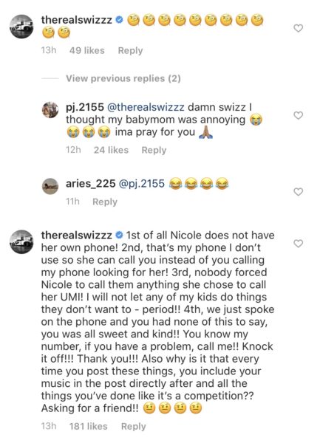Open @therealswizzz mention in pj.2155's reply
The image size is (320, 443).
pyautogui.click(x=146, y=107)
